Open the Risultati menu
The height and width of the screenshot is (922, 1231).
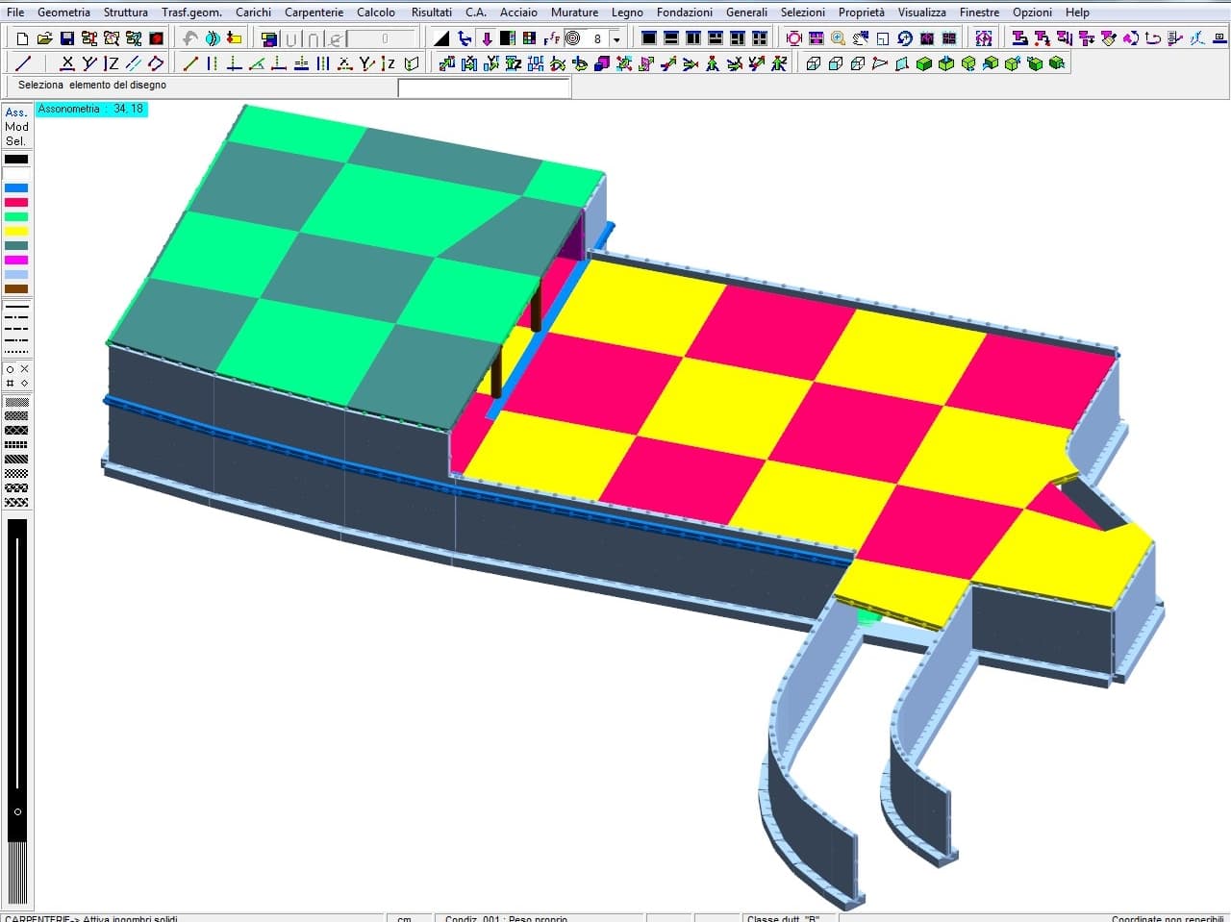[x=431, y=12]
